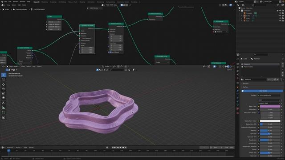Image resolution: width=285 pixels, height=160 pixels.
Task: Open the World properties tab
Action: coord(237,78)
